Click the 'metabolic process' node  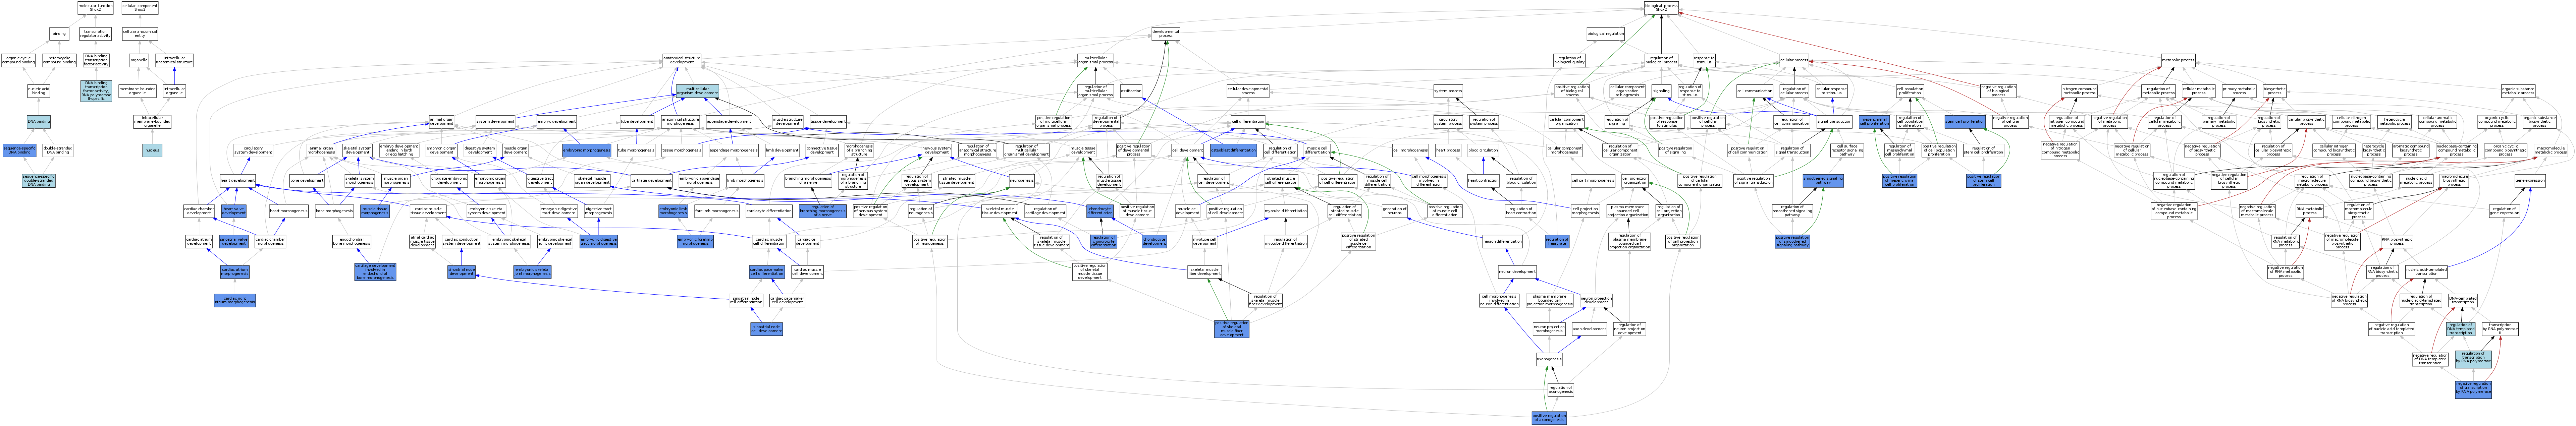(2178, 60)
